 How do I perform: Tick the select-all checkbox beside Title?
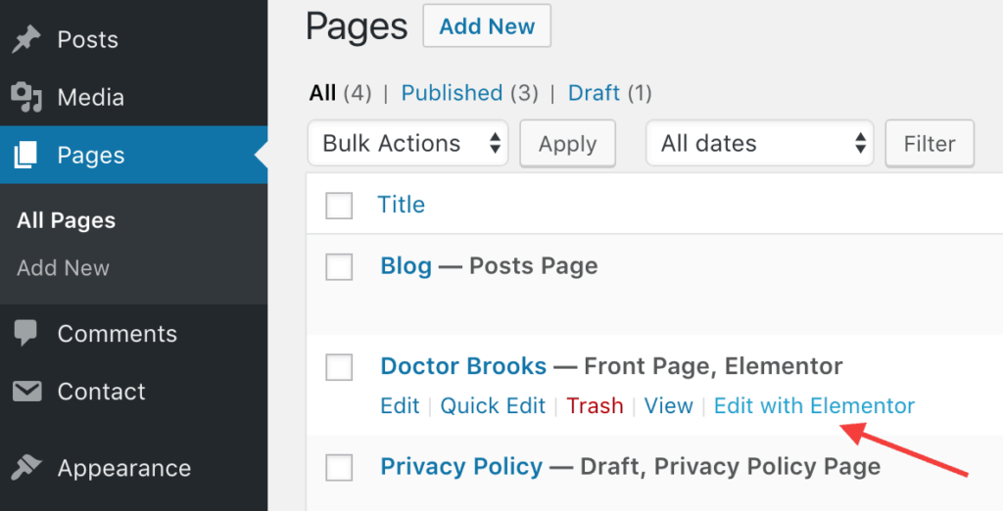pos(339,206)
